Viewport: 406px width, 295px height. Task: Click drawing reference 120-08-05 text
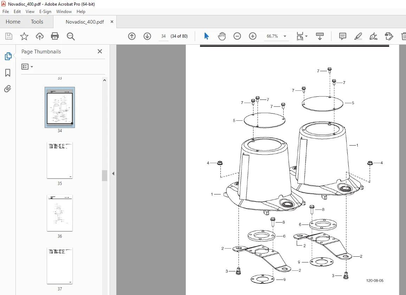tap(375, 281)
